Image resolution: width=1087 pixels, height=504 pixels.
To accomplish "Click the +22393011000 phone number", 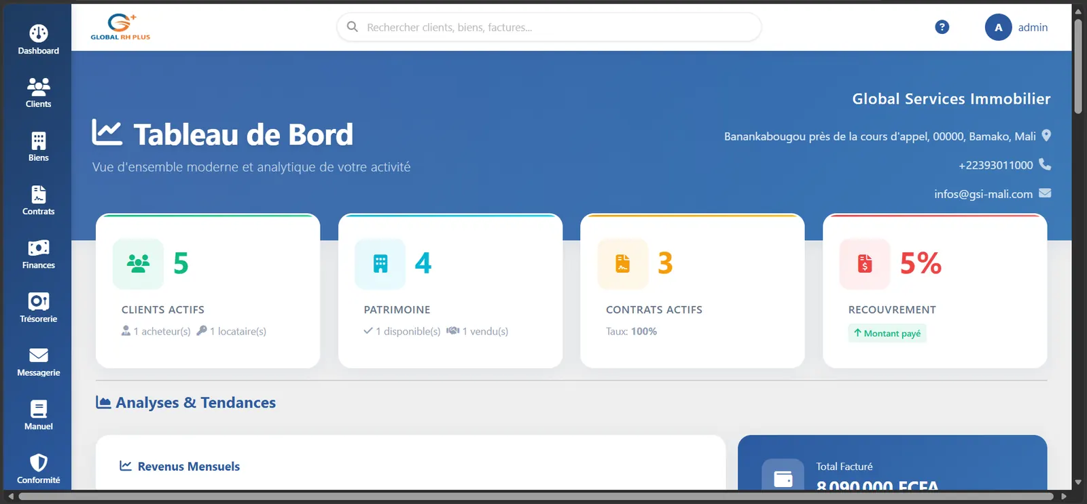I will (x=995, y=165).
